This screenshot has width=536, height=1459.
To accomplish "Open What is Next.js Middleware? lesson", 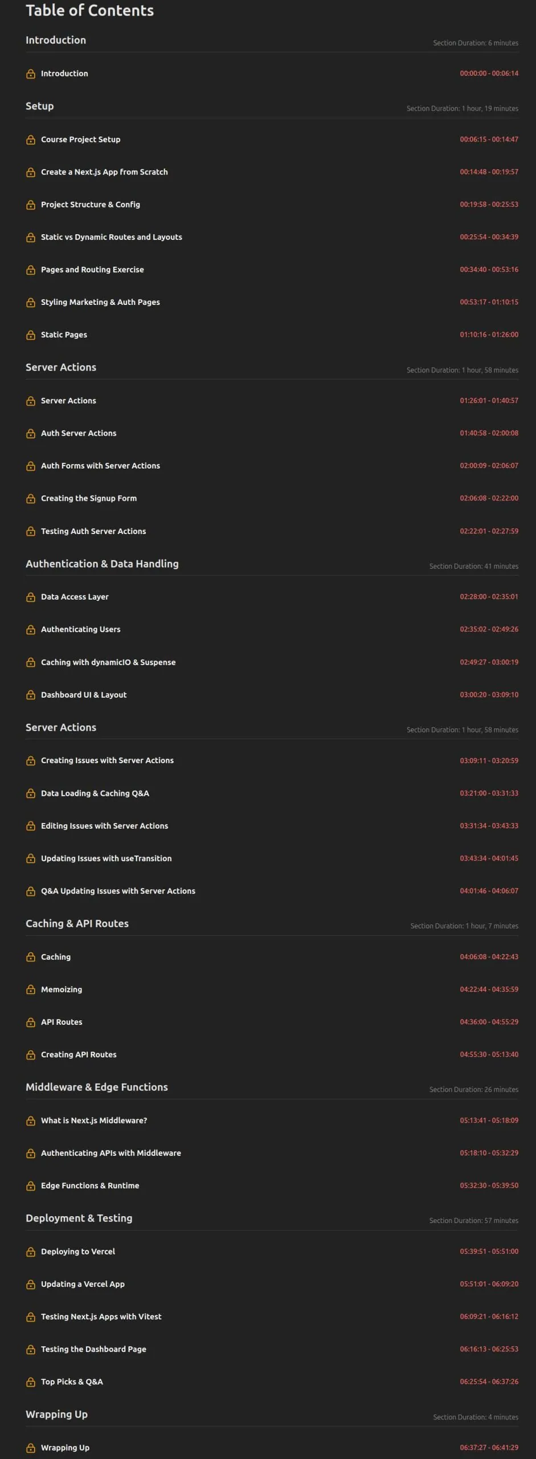I will click(94, 1120).
